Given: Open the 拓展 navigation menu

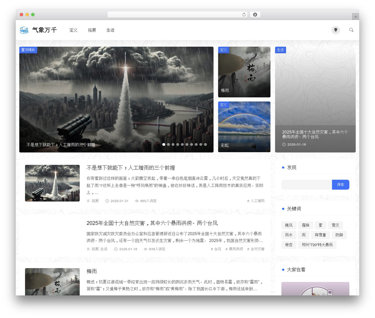Looking at the screenshot, I should pos(92,30).
